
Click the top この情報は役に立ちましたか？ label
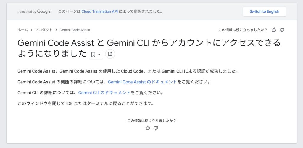click(x=243, y=30)
